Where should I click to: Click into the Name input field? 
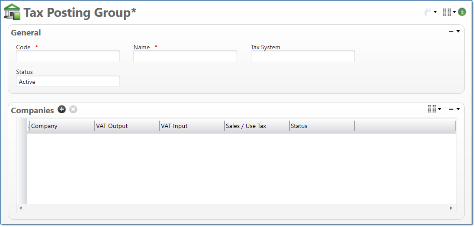click(x=185, y=57)
